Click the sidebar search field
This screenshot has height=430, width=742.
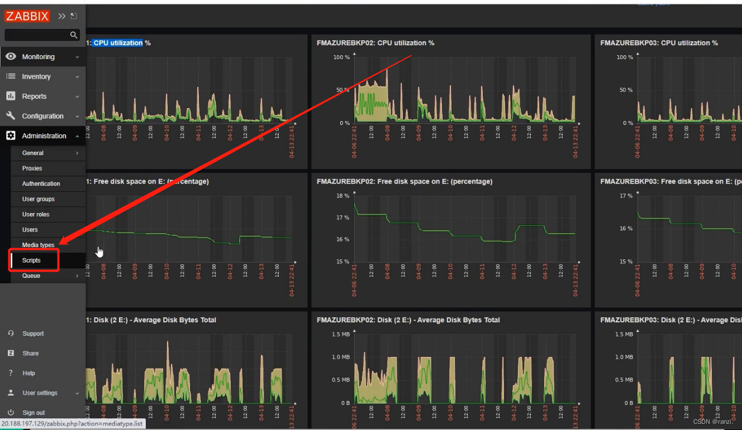pyautogui.click(x=42, y=35)
